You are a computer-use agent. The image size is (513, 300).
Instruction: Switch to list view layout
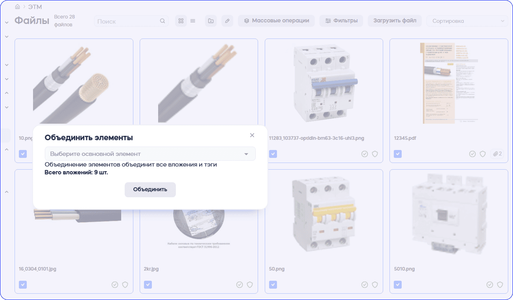193,21
